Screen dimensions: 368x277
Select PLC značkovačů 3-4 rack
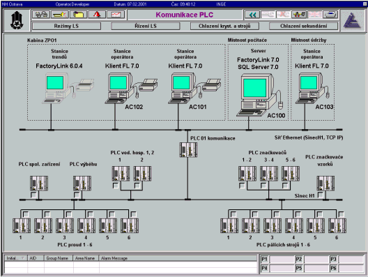[x=269, y=174]
